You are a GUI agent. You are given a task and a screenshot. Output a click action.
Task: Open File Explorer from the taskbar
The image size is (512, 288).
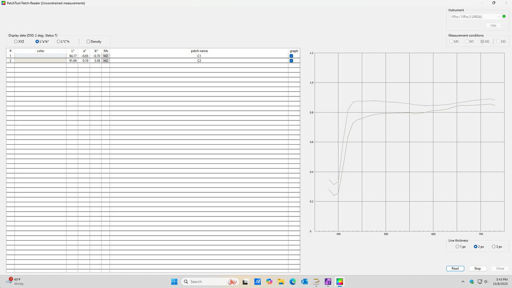(x=281, y=282)
